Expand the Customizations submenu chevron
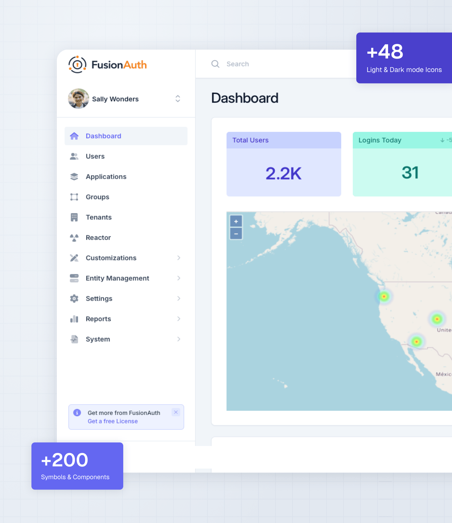The width and height of the screenshot is (452, 523). pyautogui.click(x=179, y=258)
